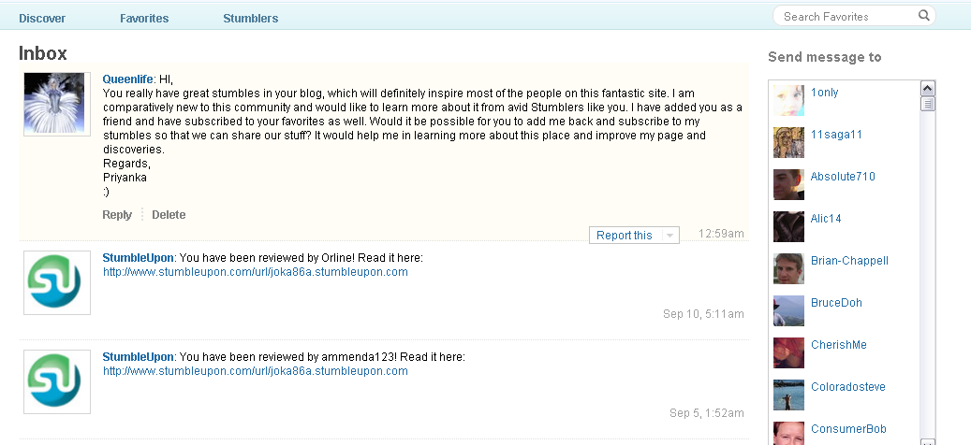Choose Absolute710's profile picture
Screen dimensions: 971x445
tap(788, 184)
